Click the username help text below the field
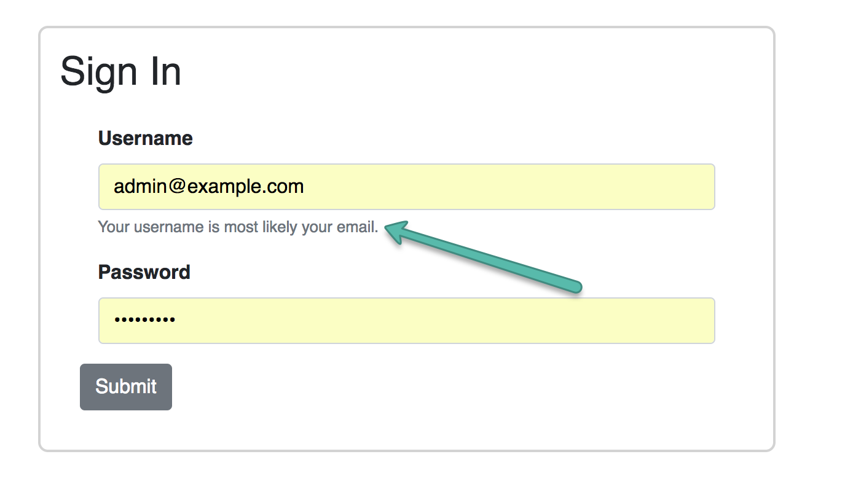The image size is (853, 489). (x=238, y=227)
